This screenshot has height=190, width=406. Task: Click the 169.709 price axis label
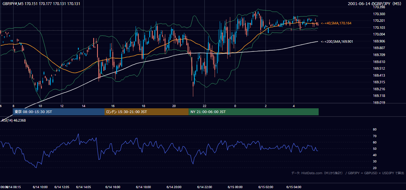click(x=379, y=55)
